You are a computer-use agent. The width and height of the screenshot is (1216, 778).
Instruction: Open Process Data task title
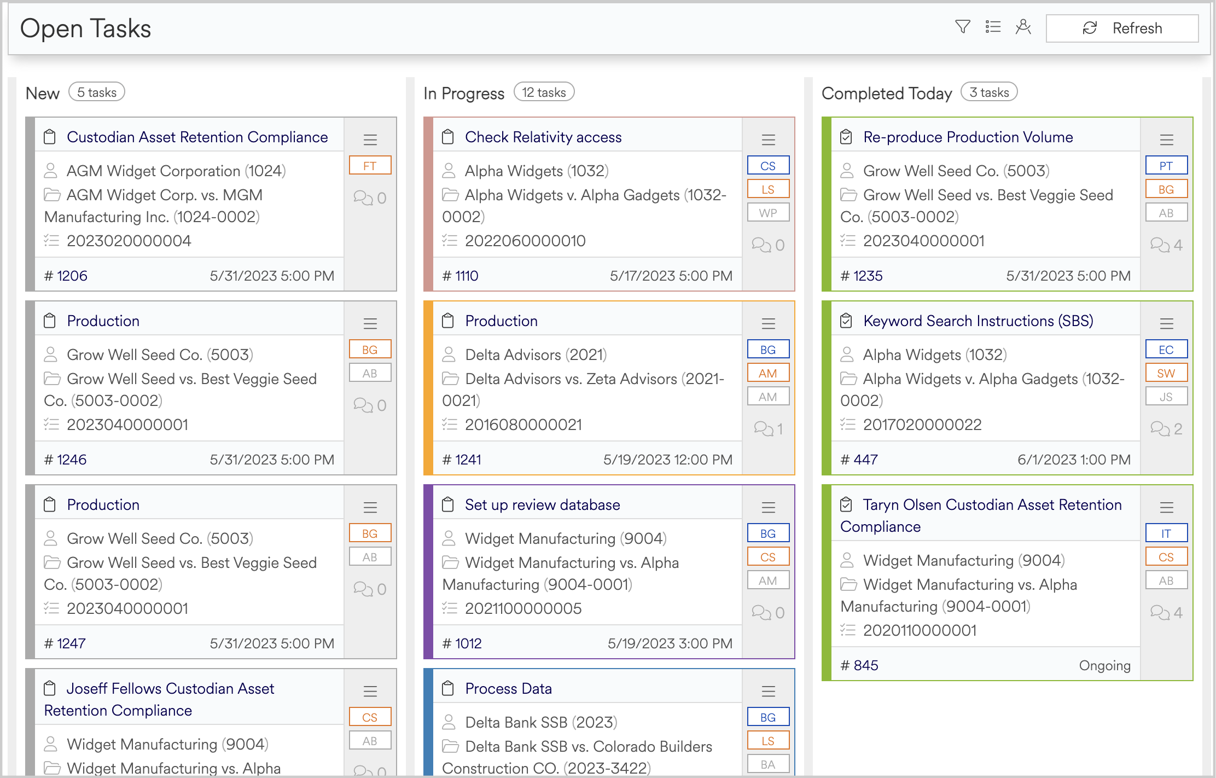[508, 688]
